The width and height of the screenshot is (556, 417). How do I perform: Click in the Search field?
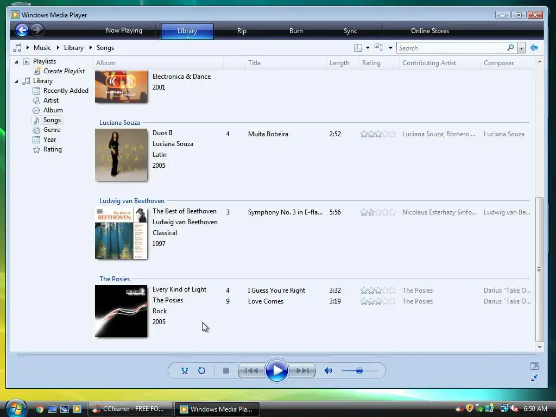tap(452, 48)
